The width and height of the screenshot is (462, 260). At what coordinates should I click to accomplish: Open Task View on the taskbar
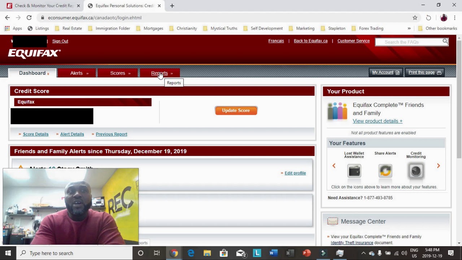pos(157,253)
